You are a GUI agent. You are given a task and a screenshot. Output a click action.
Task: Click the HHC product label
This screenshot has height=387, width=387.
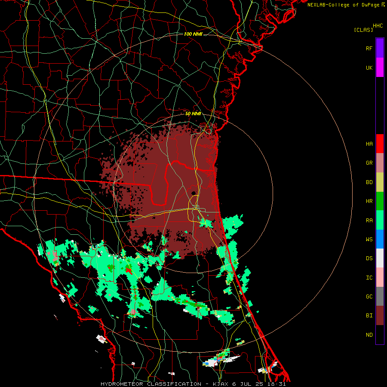click(x=378, y=26)
